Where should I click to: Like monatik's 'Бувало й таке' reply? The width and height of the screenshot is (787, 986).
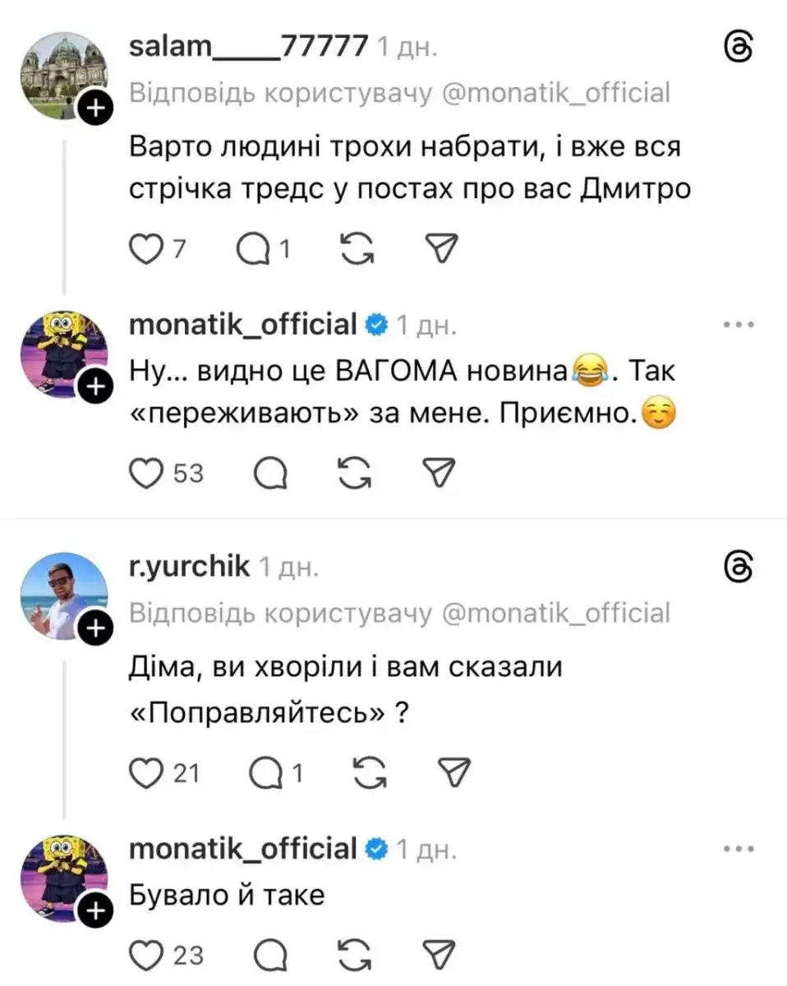coord(148,956)
